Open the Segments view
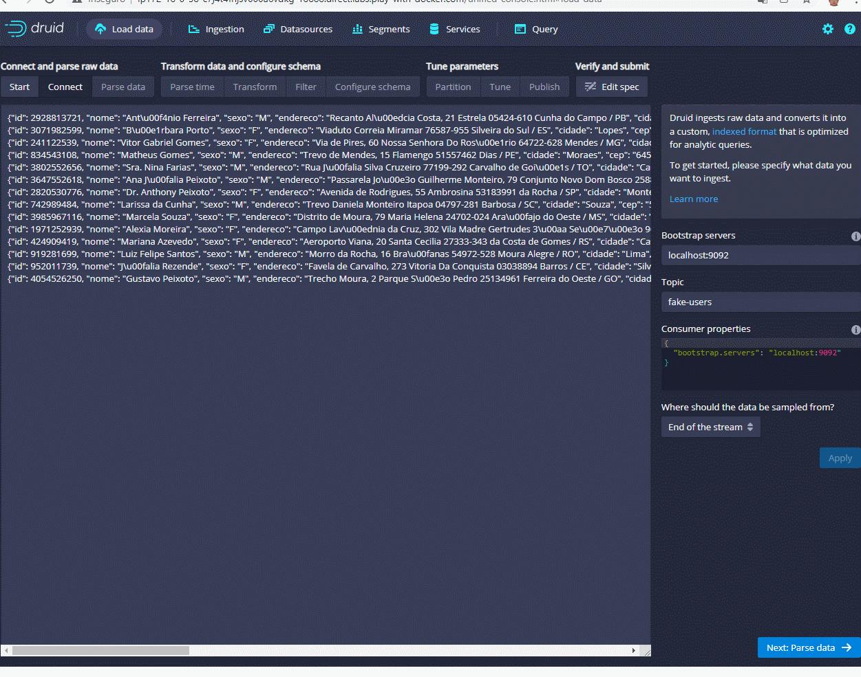861x677 pixels. (x=381, y=29)
